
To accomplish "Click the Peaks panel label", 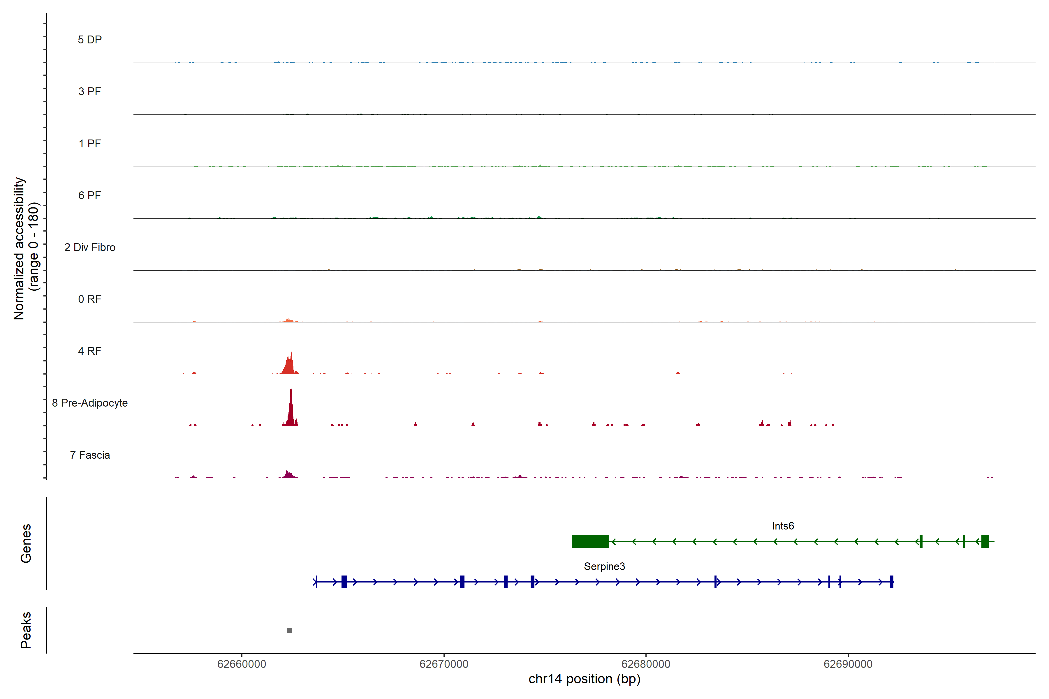I will 26,630.
